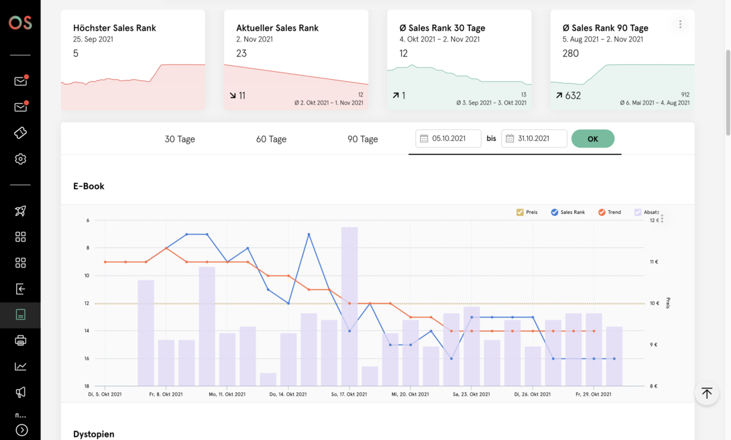Viewport: 731px width, 440px height.
Task: Edit the start date field 05.10.2021
Action: point(448,138)
